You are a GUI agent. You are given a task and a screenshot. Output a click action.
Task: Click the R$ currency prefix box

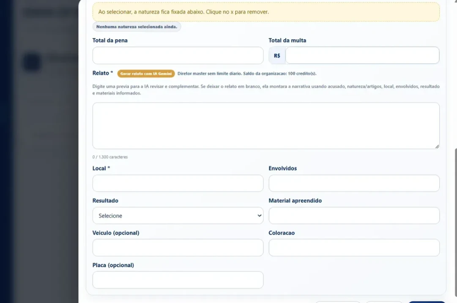pos(277,55)
